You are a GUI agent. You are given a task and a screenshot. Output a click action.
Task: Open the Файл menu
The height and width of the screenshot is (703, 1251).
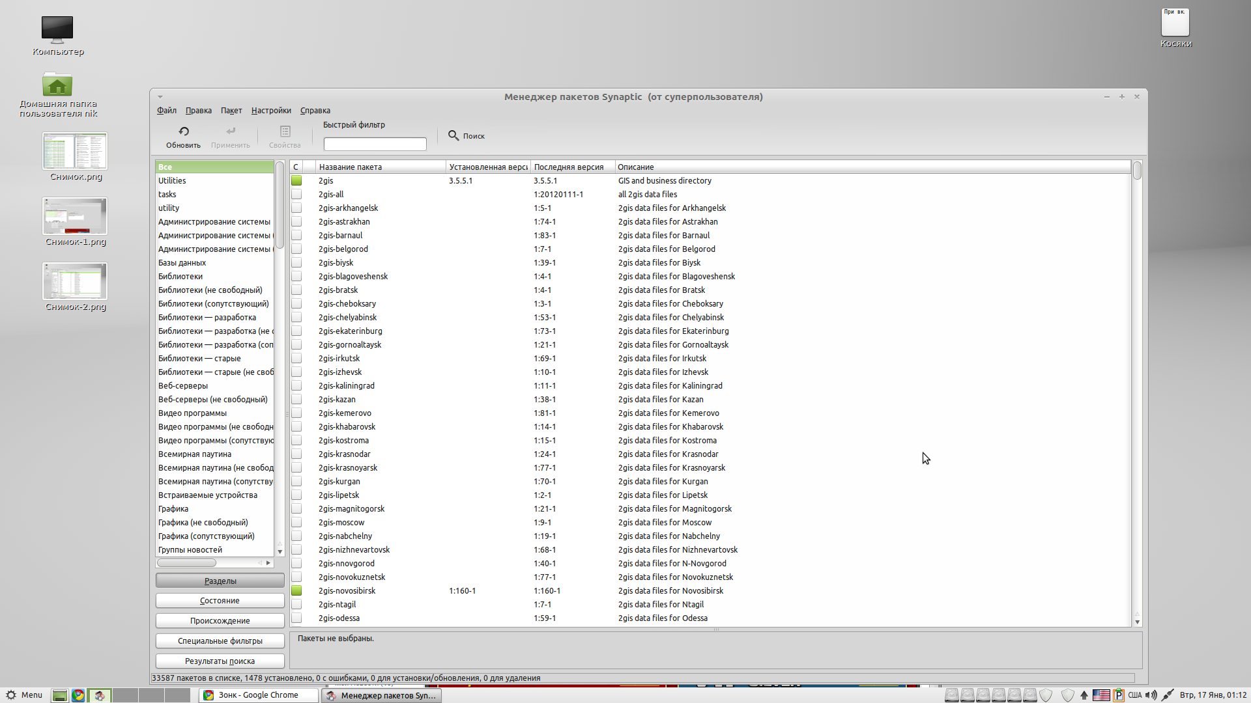click(x=167, y=110)
